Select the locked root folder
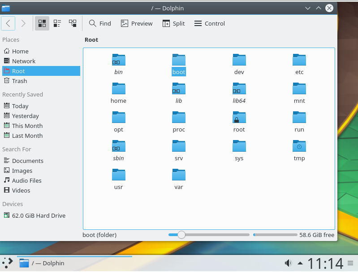Viewport: 358px width, 272px height. [x=239, y=118]
